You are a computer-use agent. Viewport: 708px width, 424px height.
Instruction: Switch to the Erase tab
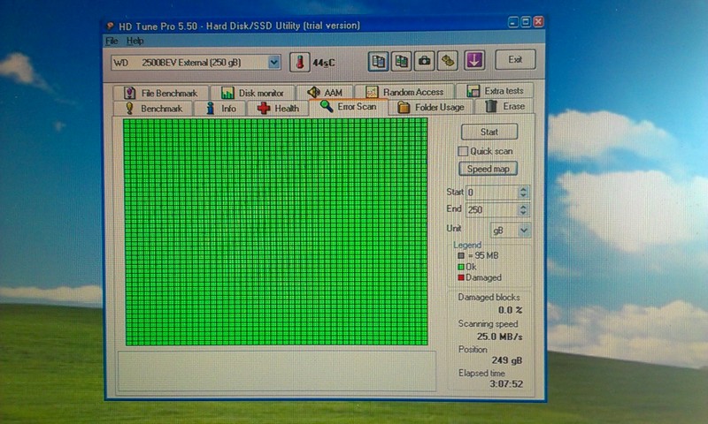click(504, 106)
